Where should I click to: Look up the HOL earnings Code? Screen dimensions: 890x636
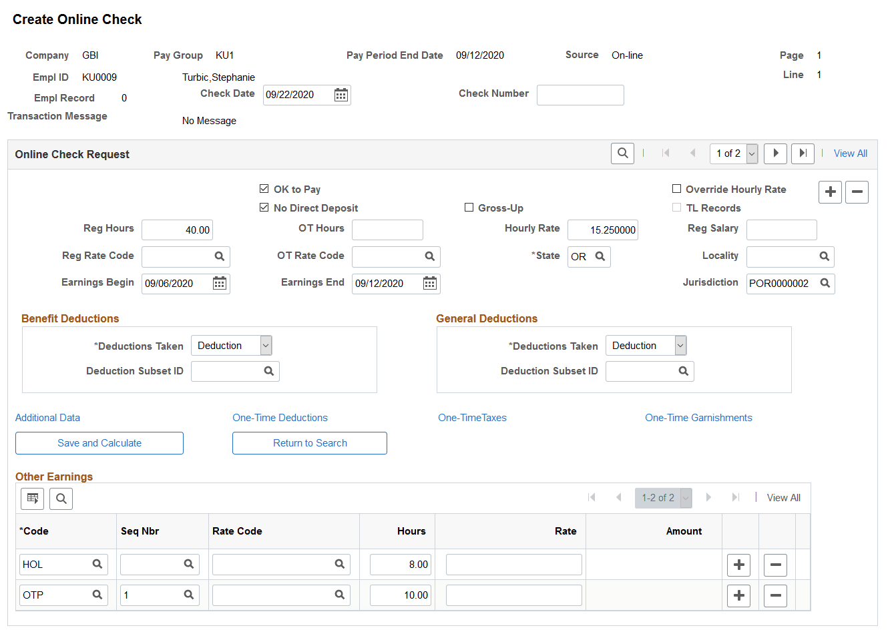(x=98, y=564)
